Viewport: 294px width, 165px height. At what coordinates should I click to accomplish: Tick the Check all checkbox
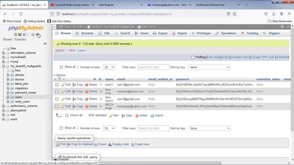tap(67, 115)
